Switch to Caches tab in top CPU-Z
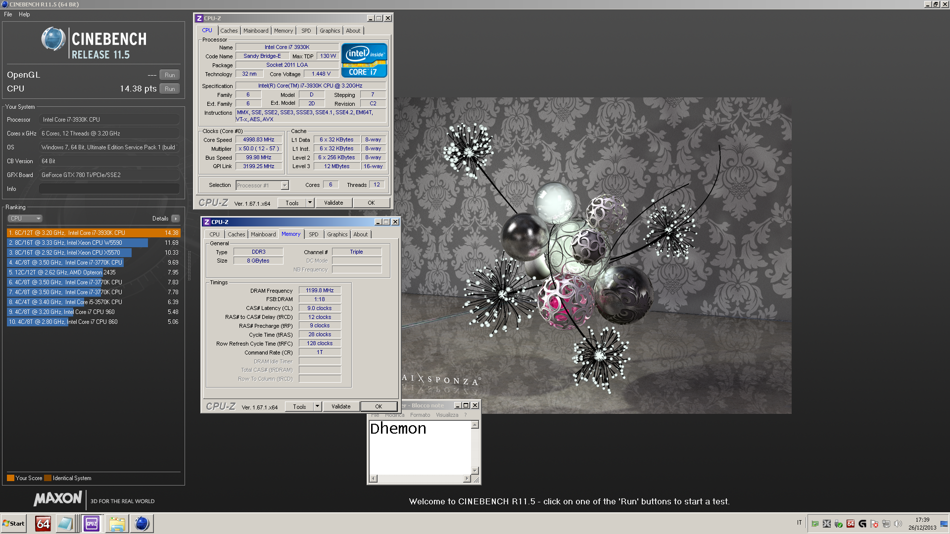Image resolution: width=950 pixels, height=534 pixels. pos(229,31)
